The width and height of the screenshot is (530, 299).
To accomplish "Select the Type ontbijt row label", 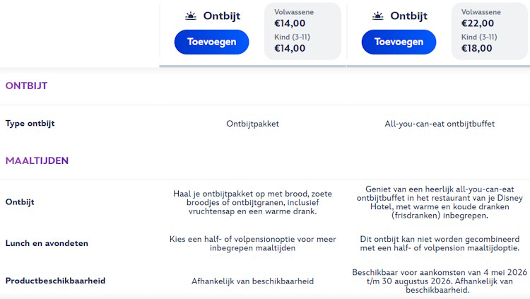I will click(30, 124).
